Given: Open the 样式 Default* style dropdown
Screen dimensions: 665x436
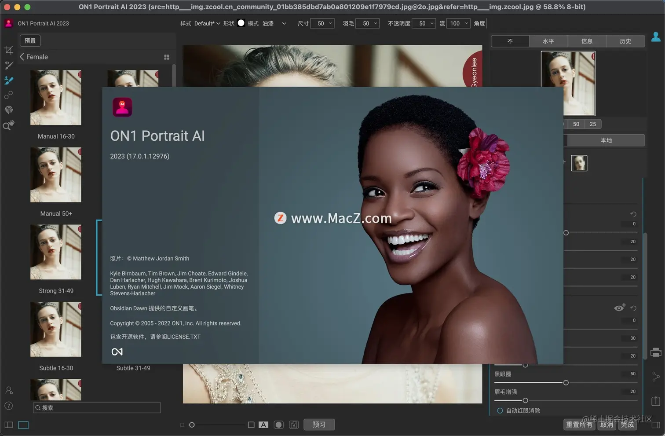Looking at the screenshot, I should click(x=207, y=23).
